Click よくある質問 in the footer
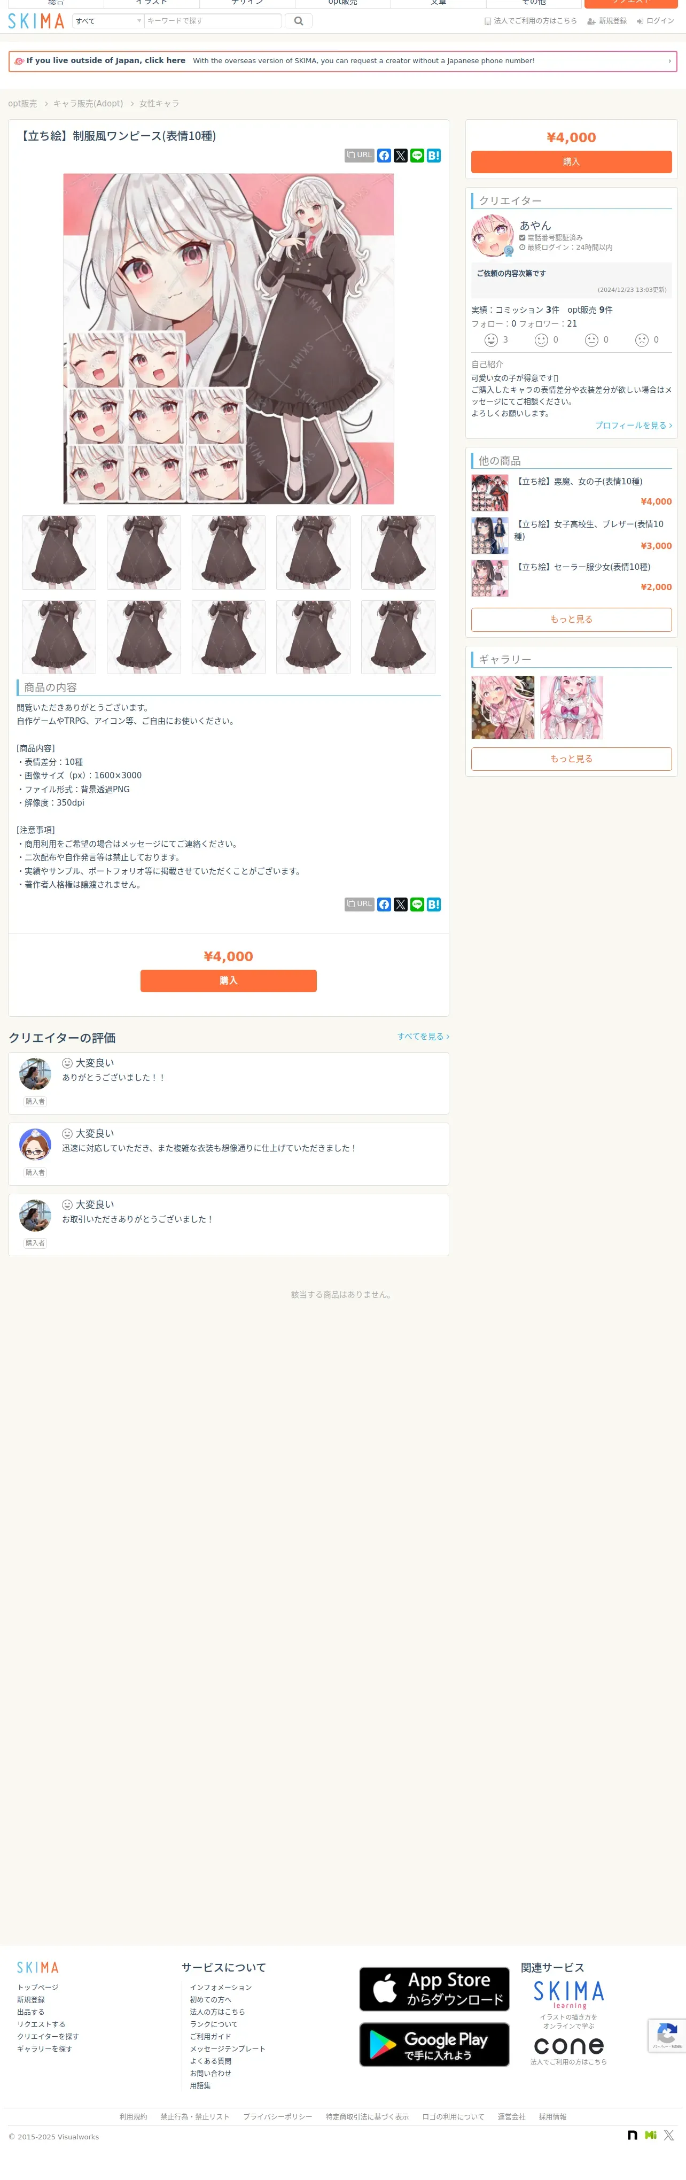The height and width of the screenshot is (2180, 686). tap(211, 2061)
